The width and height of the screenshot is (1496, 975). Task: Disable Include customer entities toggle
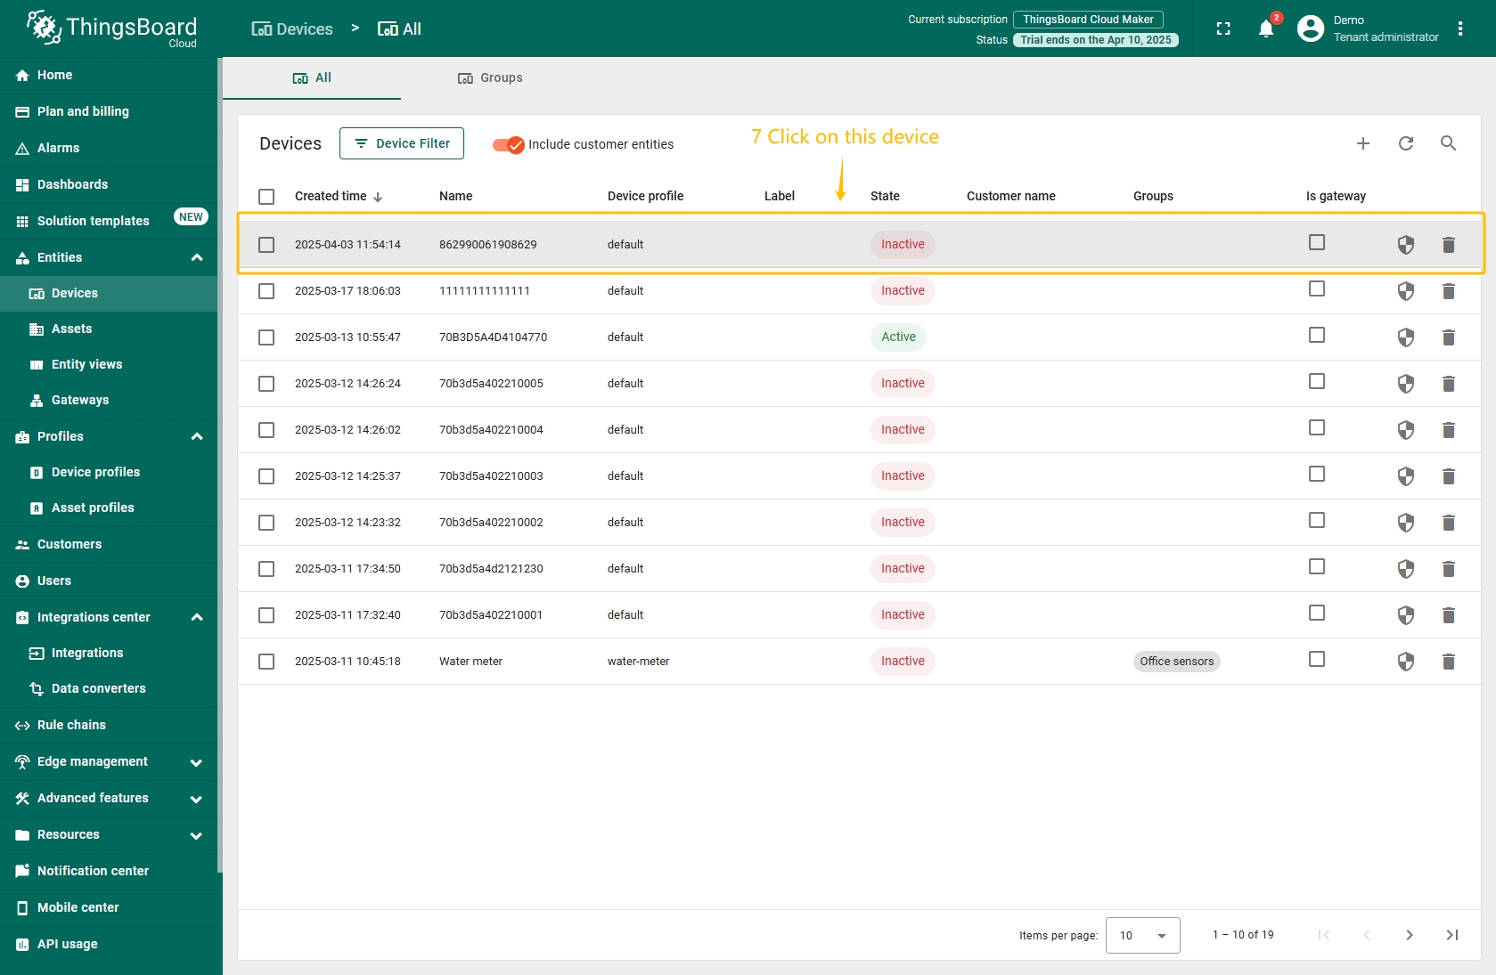509,144
